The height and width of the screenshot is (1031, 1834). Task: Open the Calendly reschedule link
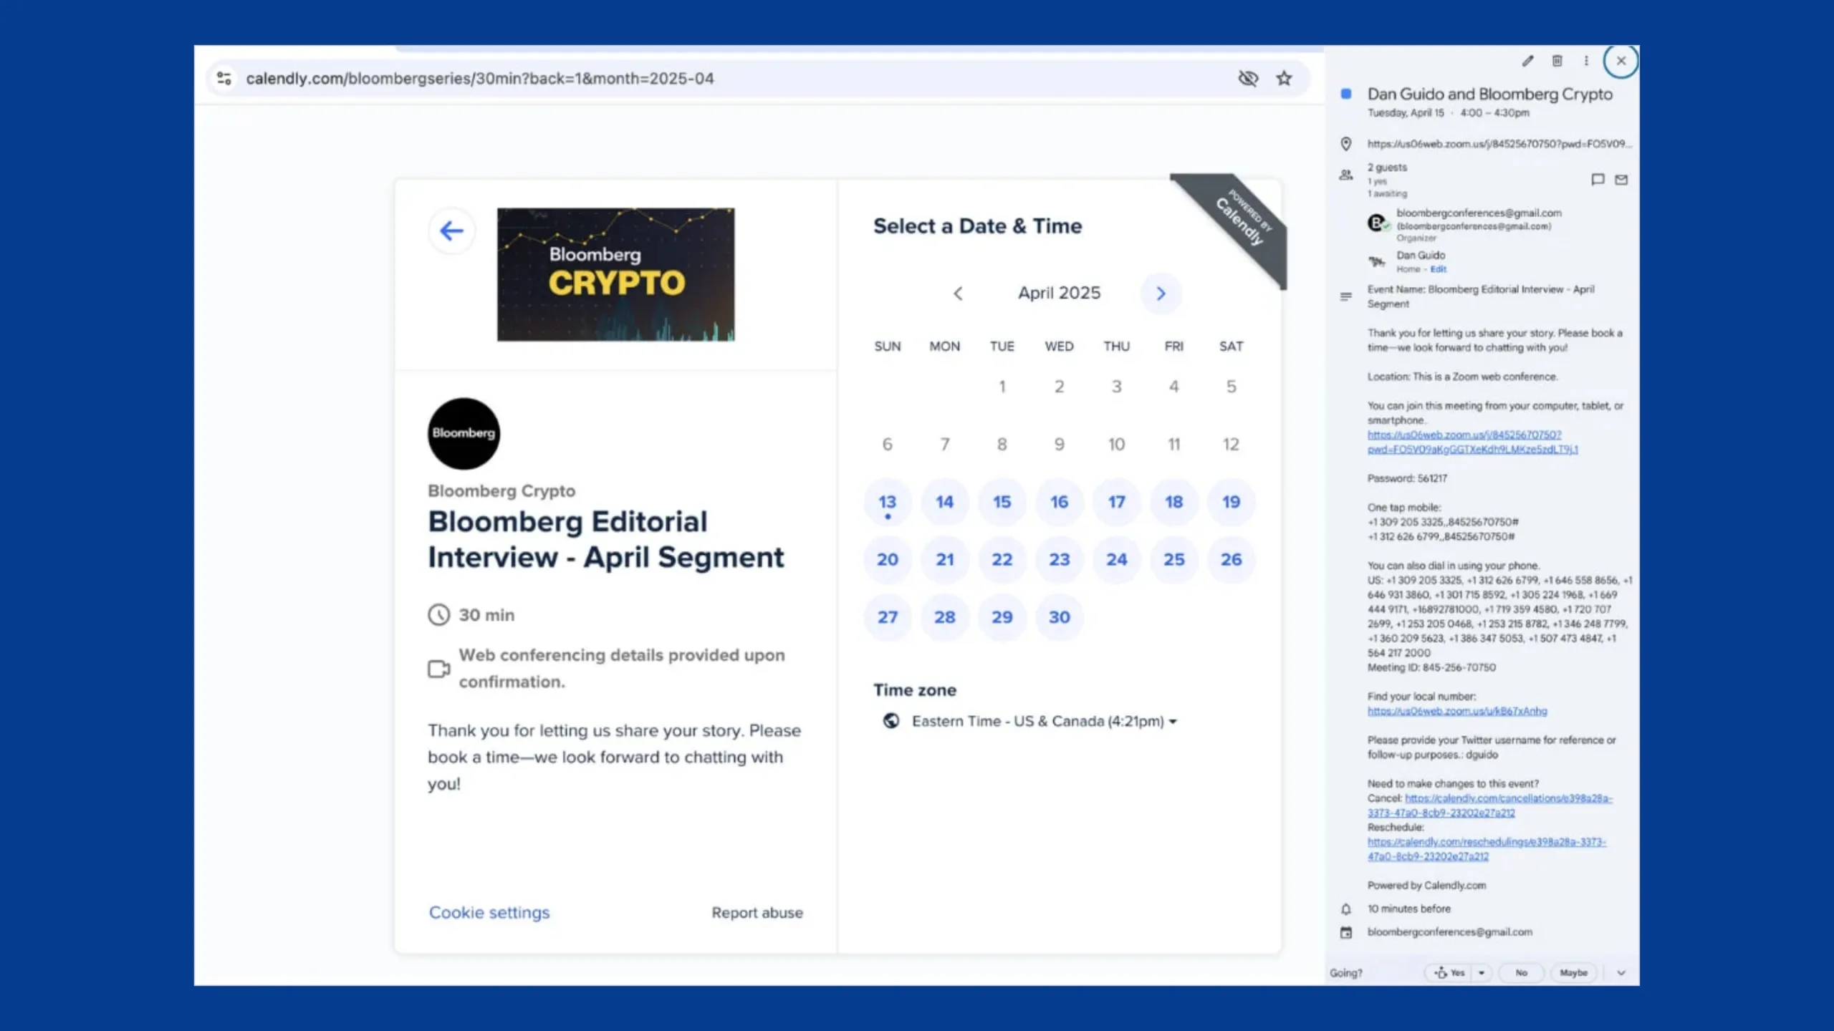[x=1487, y=849]
